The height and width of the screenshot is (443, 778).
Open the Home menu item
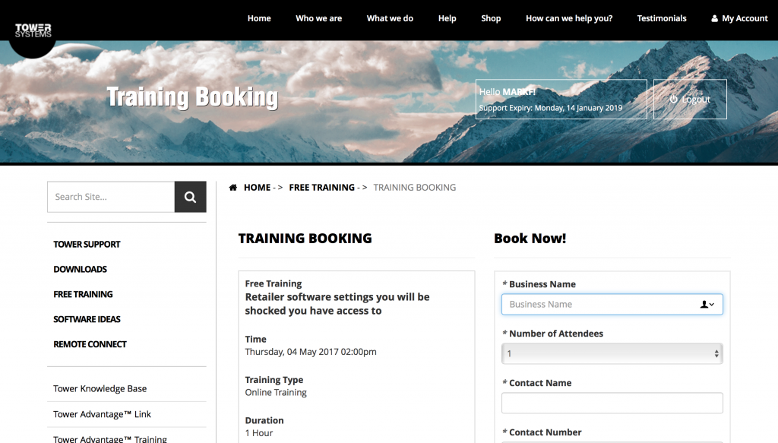[x=259, y=18]
